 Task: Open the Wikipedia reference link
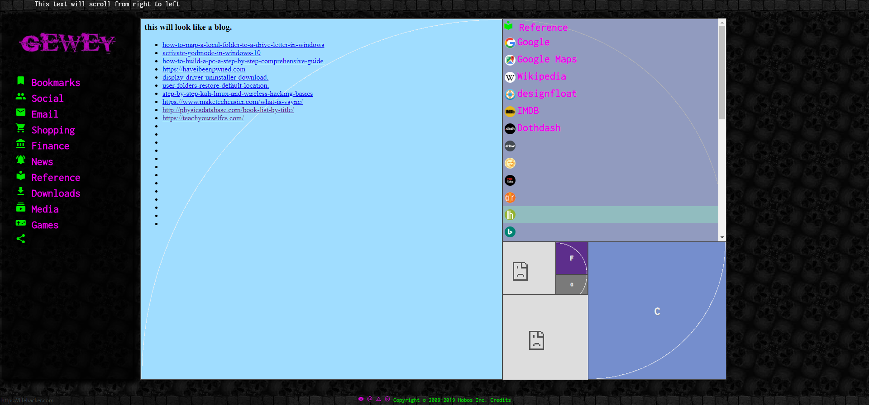point(541,76)
